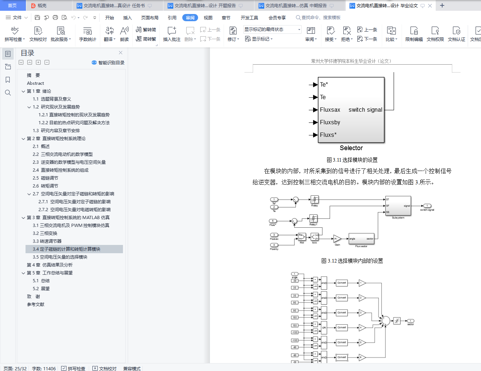The height and width of the screenshot is (371, 481).
Task: Convert text with 简转繁 button
Action: 146,39
